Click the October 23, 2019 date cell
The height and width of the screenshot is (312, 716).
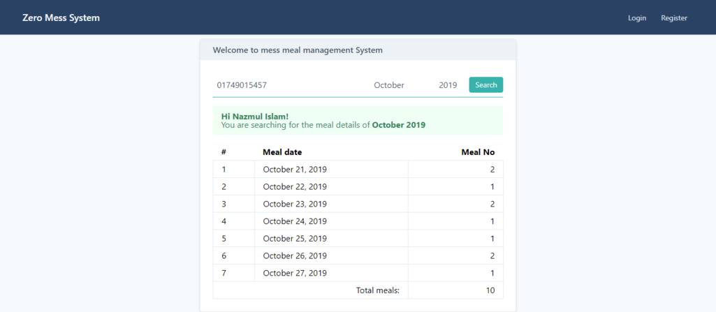tap(295, 204)
